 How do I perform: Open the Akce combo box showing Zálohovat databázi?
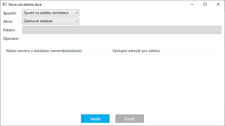[48, 21]
